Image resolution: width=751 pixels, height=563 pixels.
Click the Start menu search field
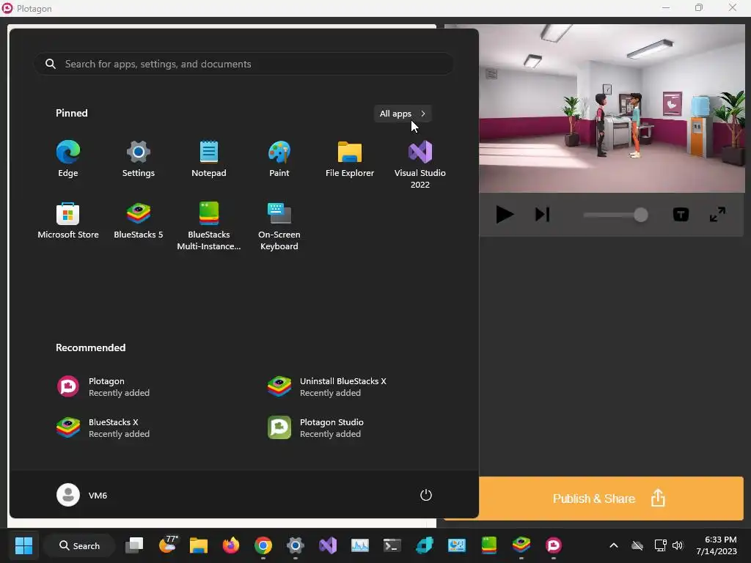coord(243,65)
